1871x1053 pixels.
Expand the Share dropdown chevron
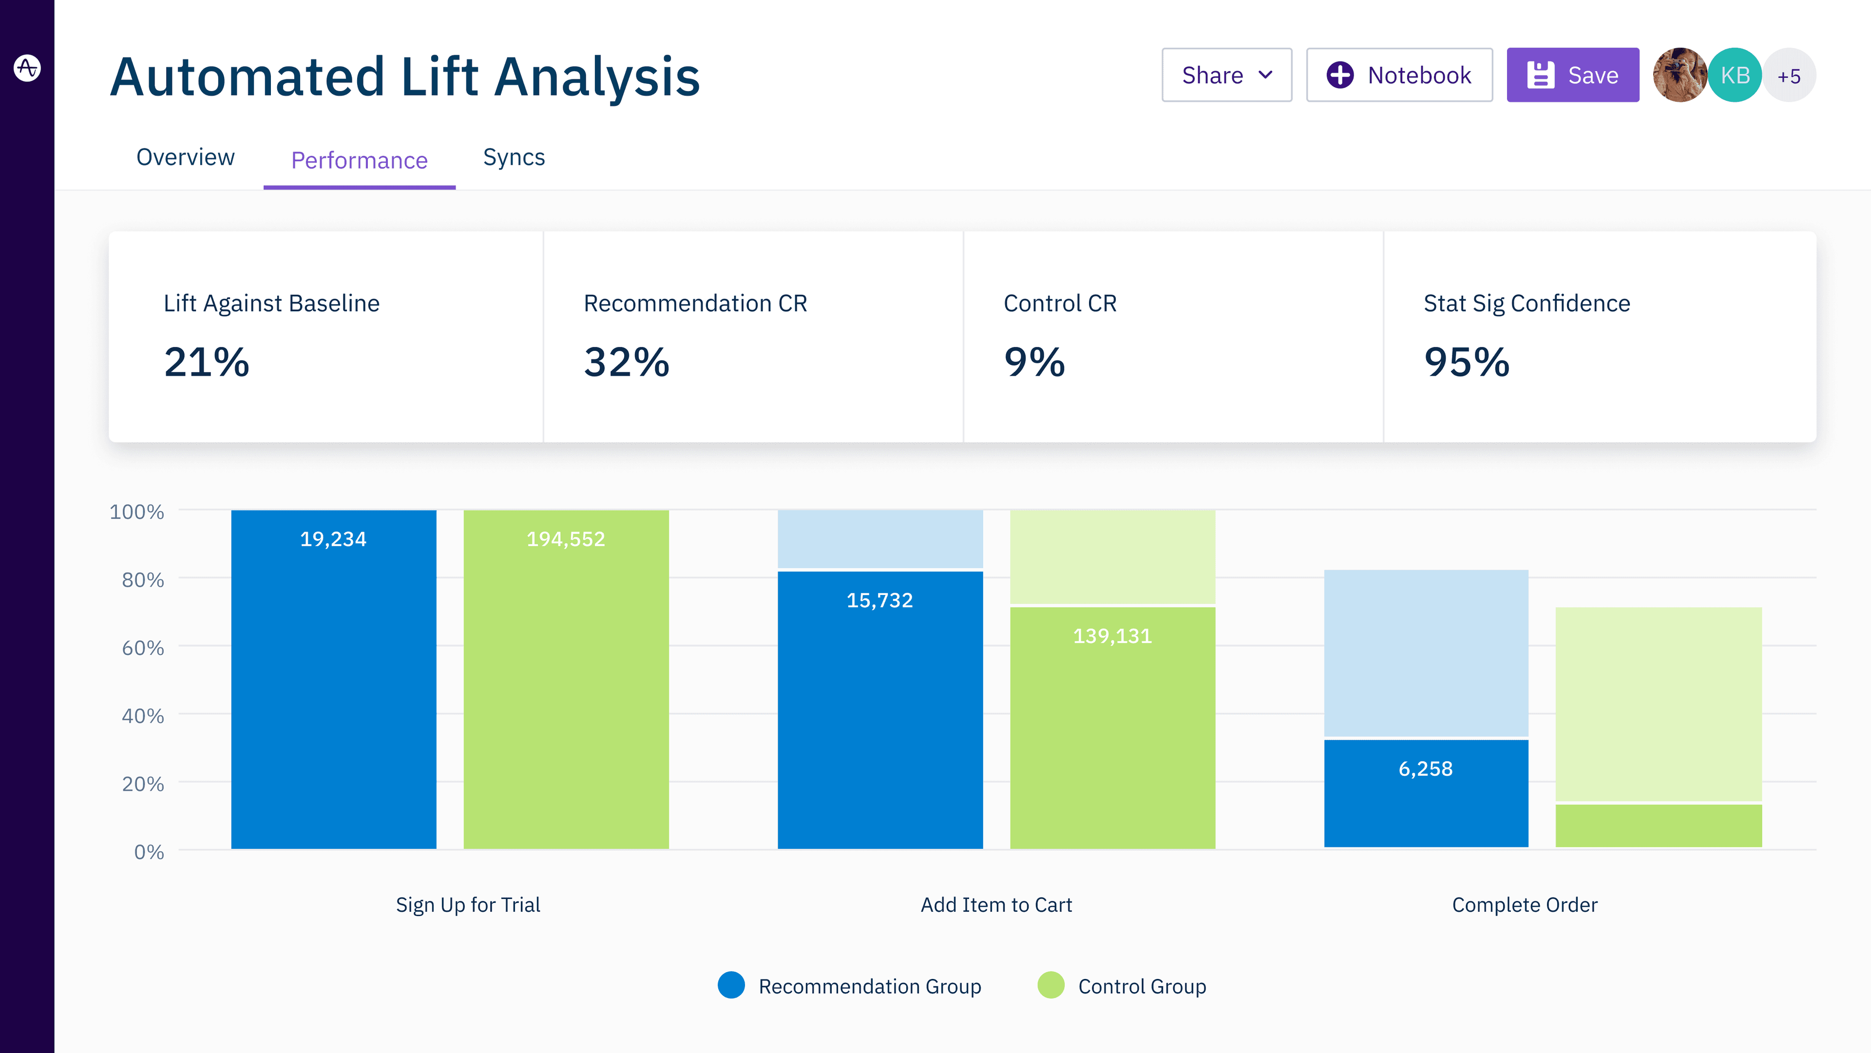1265,75
